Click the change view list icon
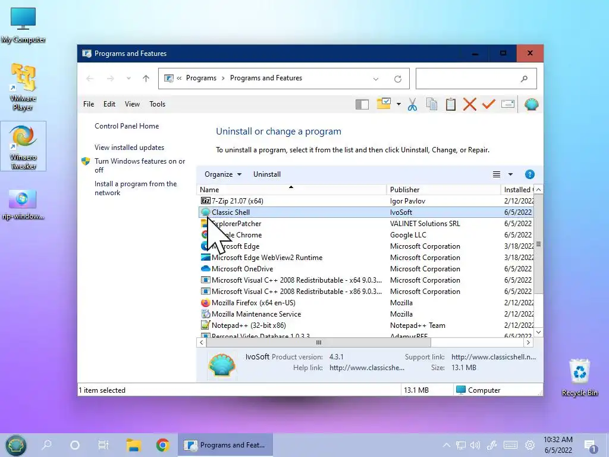 tap(497, 174)
